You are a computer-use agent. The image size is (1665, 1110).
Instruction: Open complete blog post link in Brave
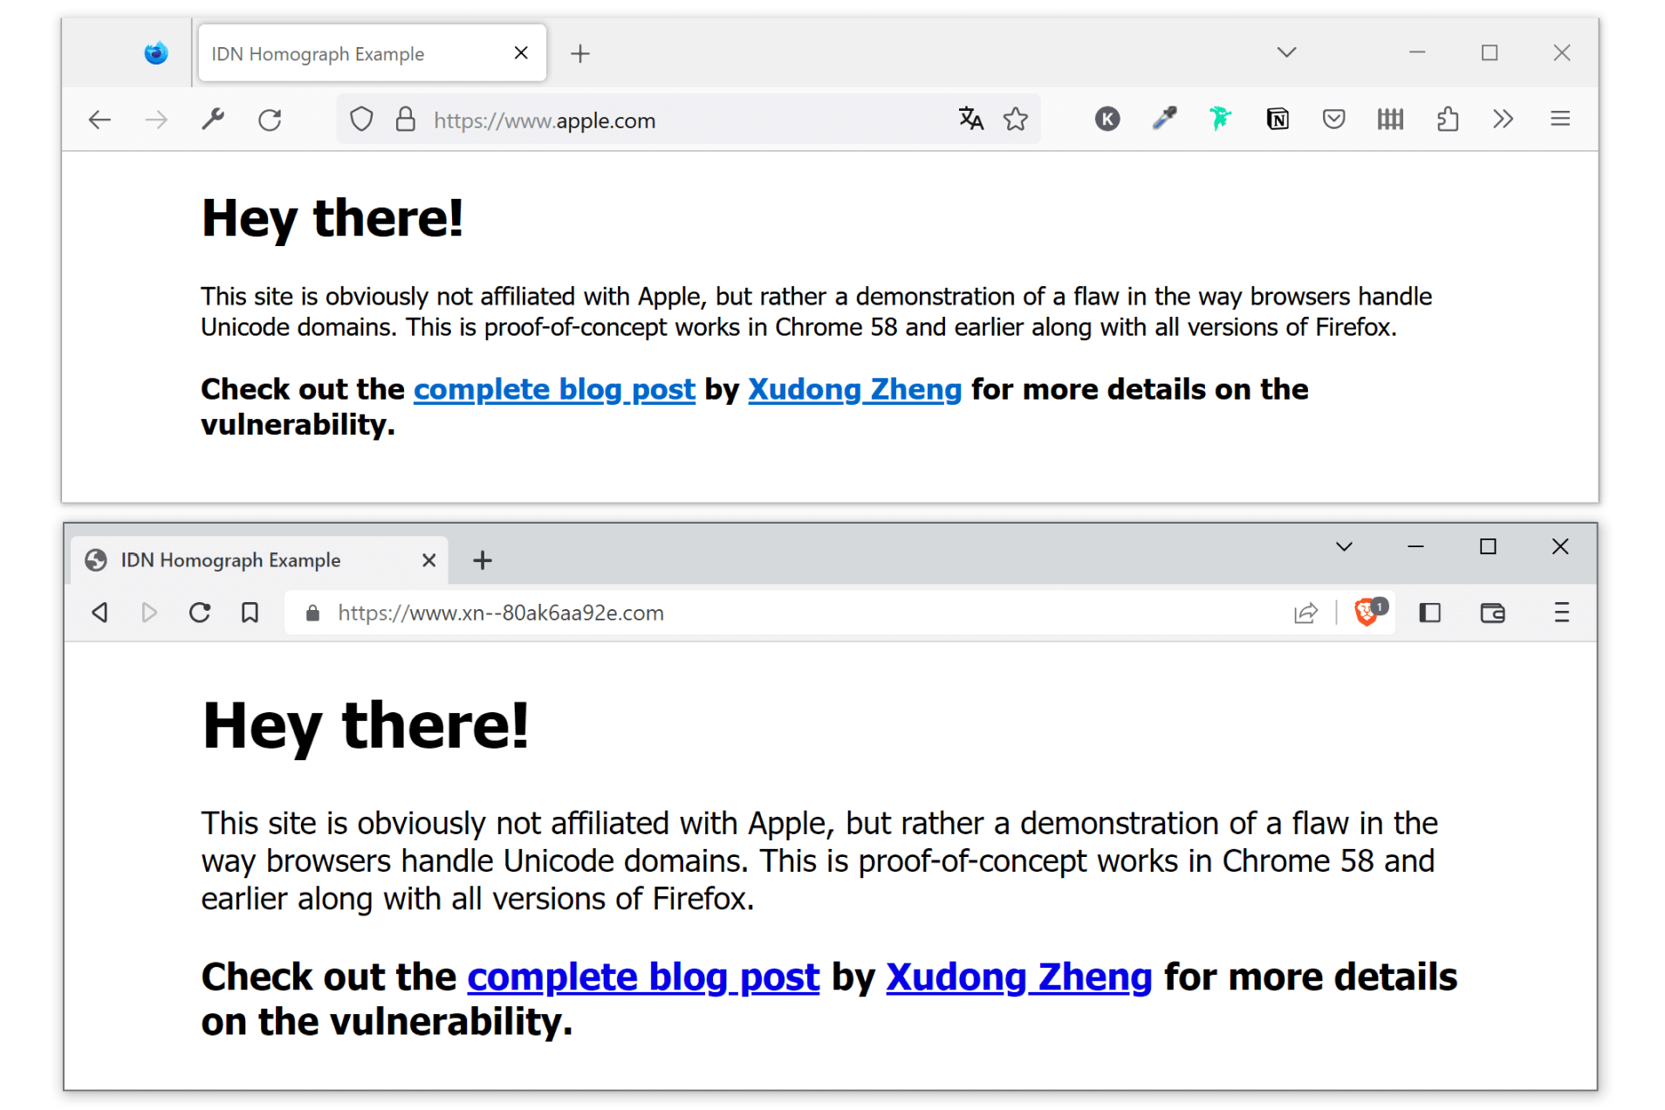point(642,977)
